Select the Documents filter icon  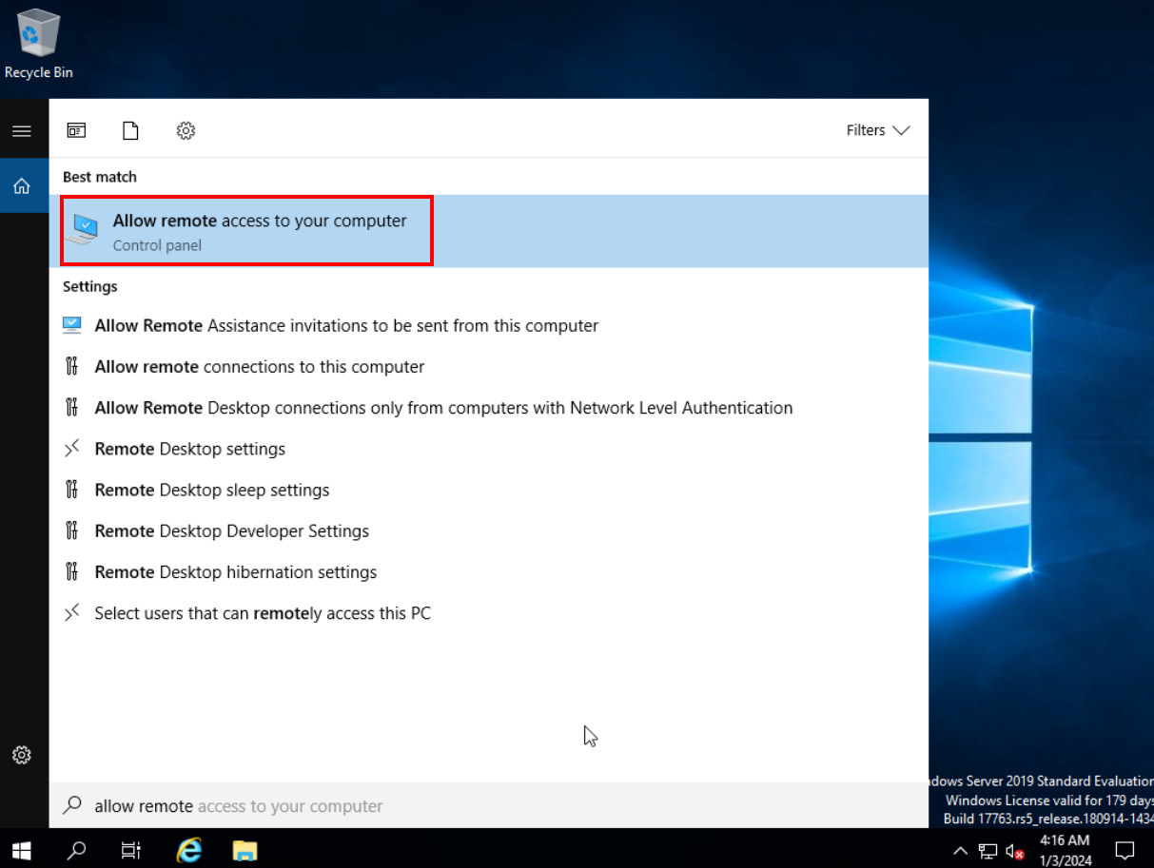tap(130, 131)
